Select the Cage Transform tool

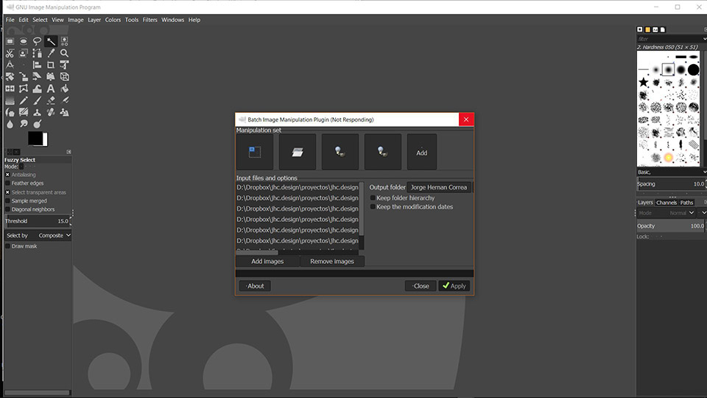(24, 88)
